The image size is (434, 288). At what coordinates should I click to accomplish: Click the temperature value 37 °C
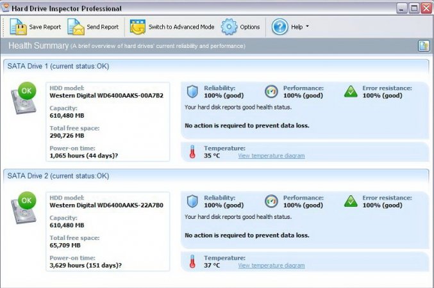coord(212,266)
